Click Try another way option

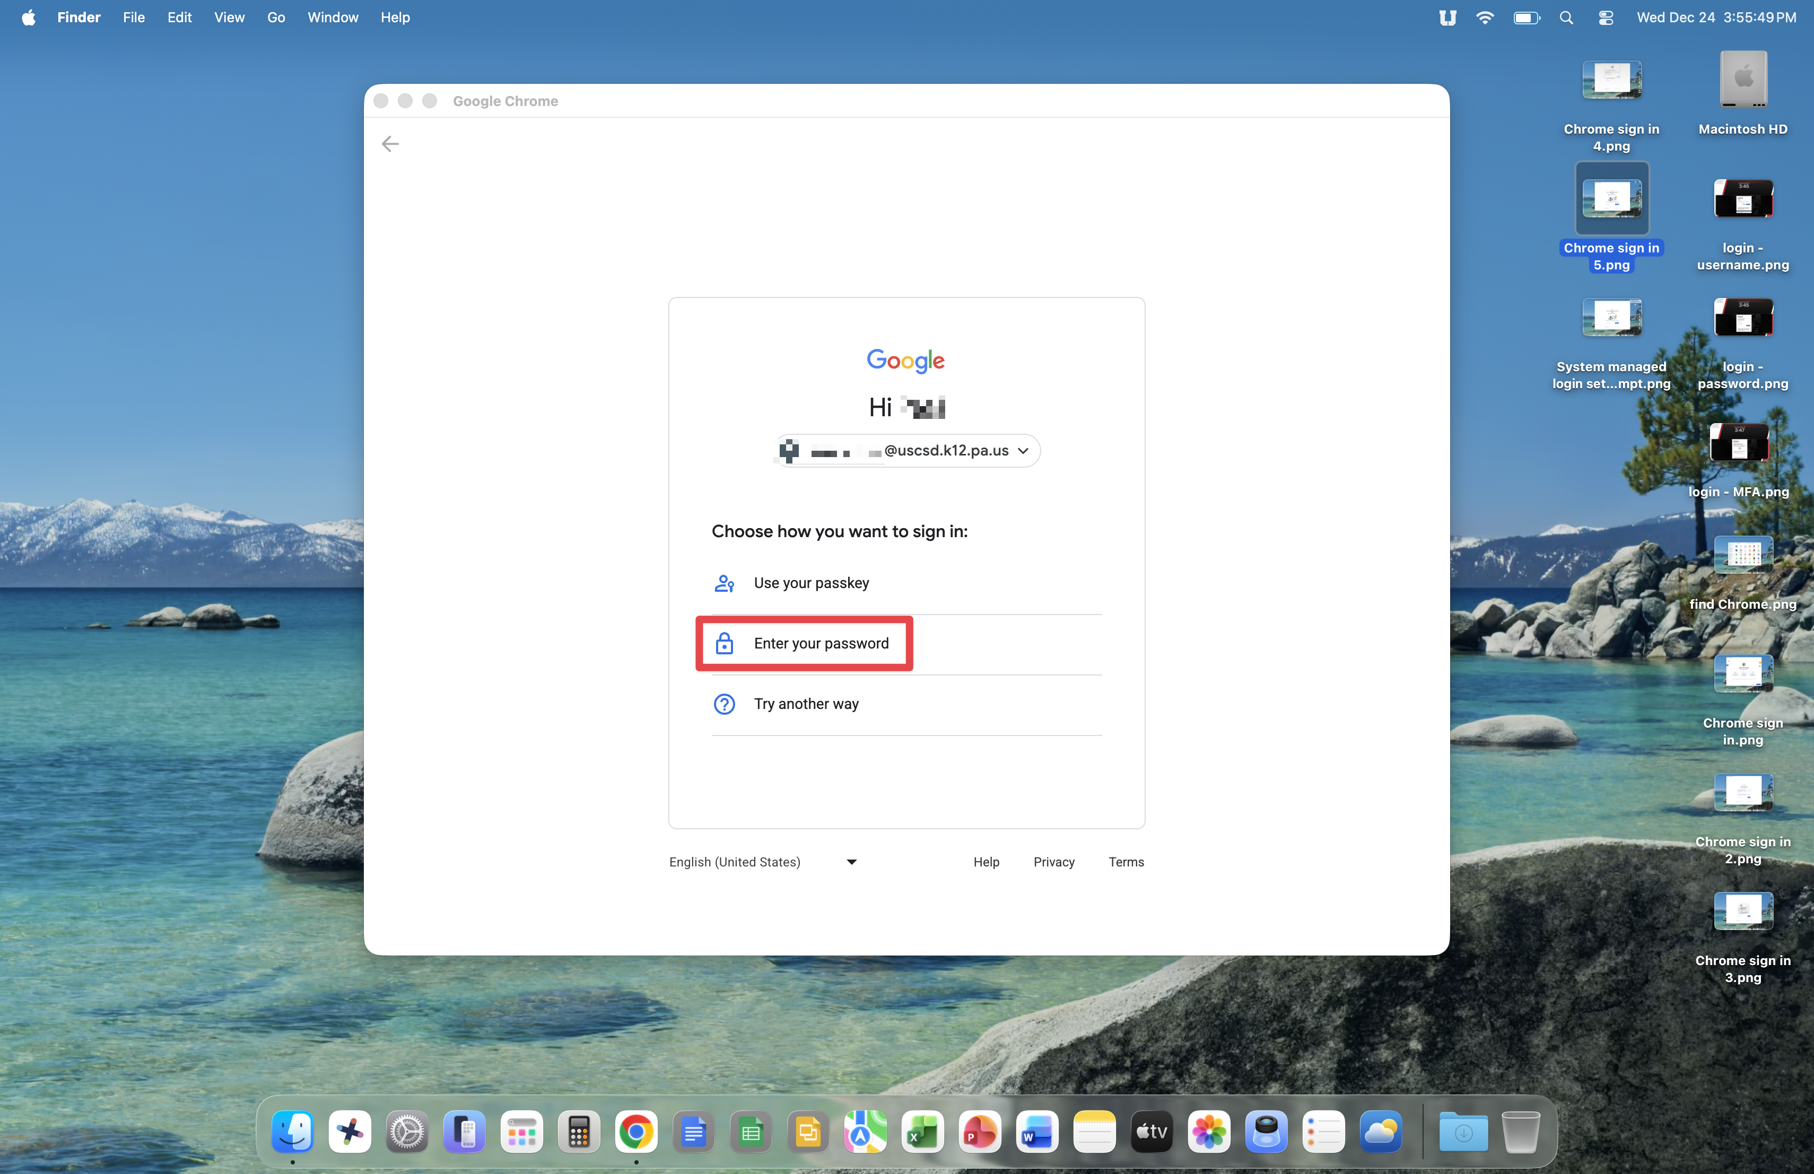[806, 704]
